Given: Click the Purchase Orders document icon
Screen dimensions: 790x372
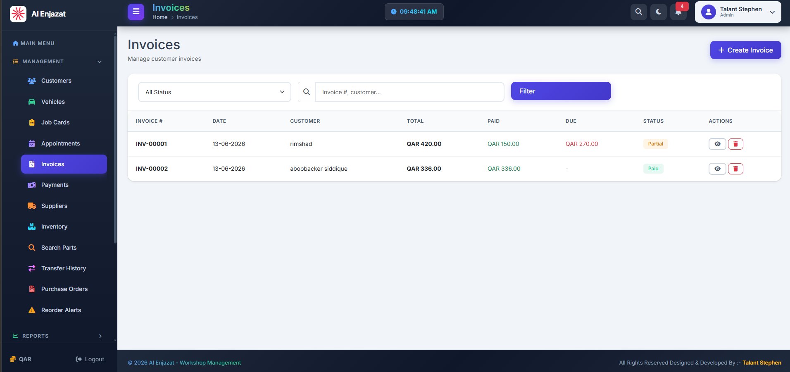Looking at the screenshot, I should coord(32,289).
